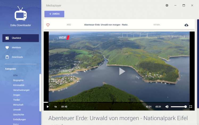The height and width of the screenshot is (125, 199).
Task: Open the Überblick section
Action: click(x=20, y=38)
